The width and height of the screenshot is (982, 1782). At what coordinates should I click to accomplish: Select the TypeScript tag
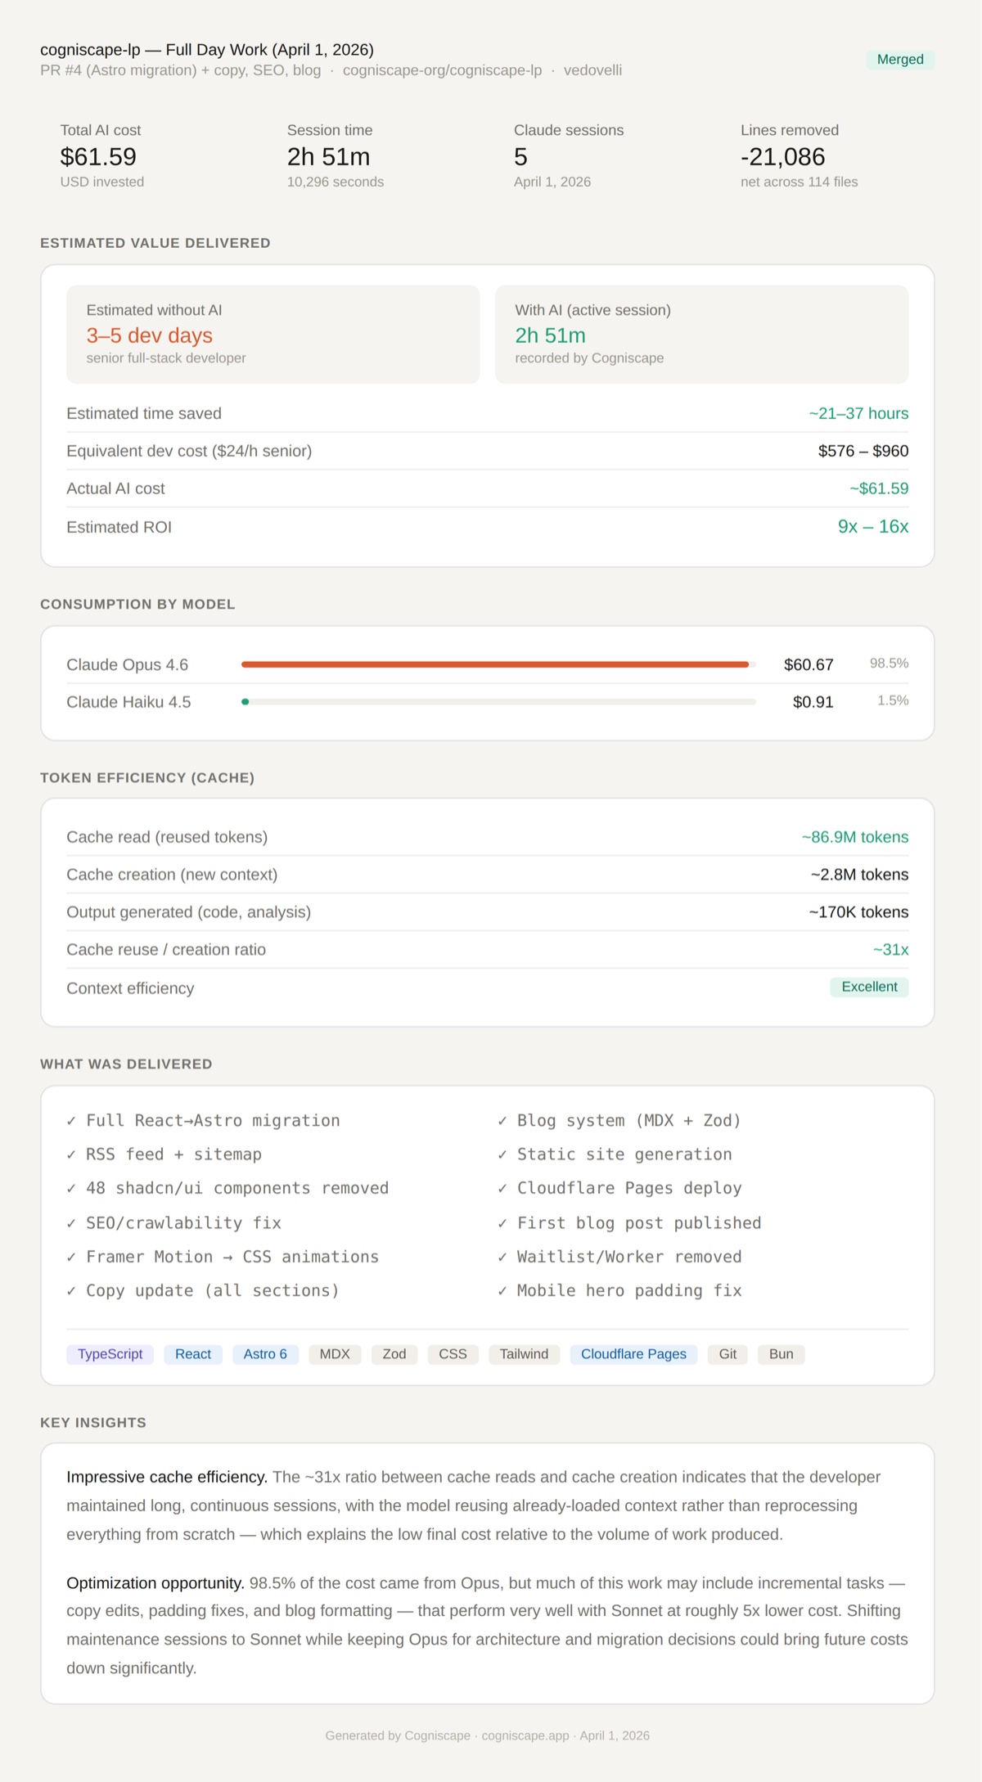(110, 1354)
